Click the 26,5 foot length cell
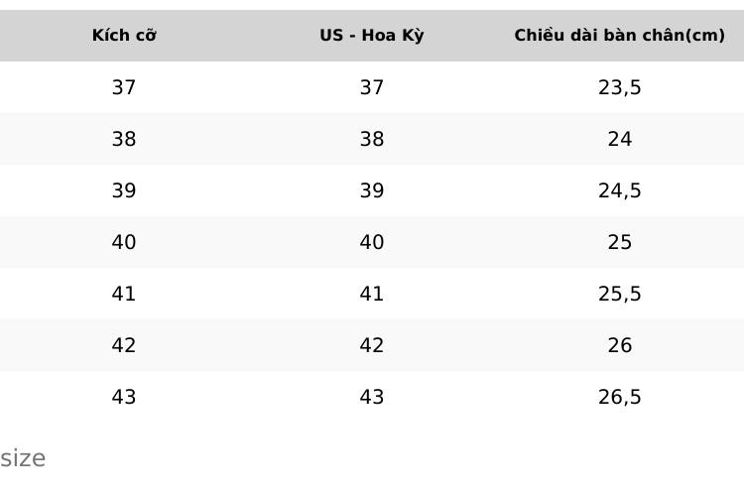The height and width of the screenshot is (494, 744). [619, 397]
